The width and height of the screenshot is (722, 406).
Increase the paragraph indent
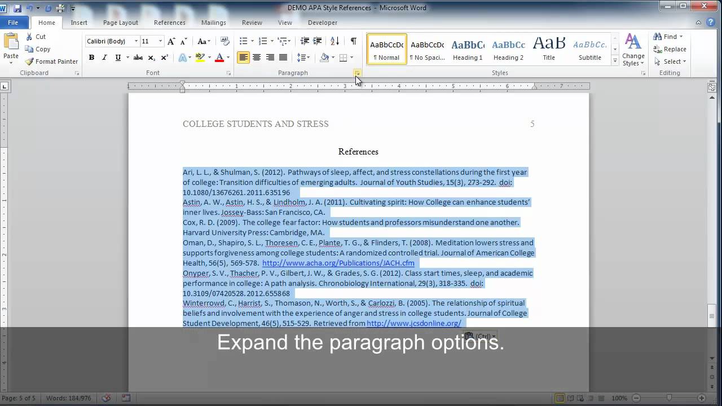pyautogui.click(x=318, y=41)
